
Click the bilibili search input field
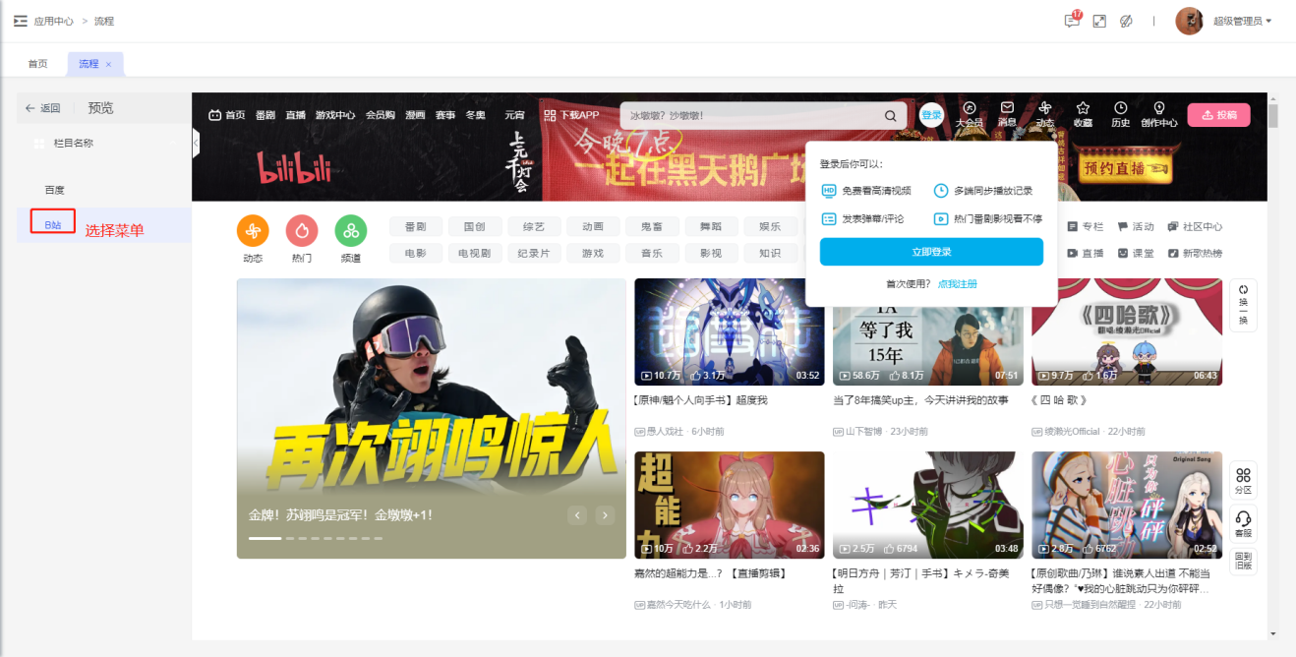[749, 115]
